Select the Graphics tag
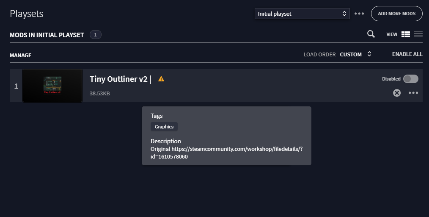429x217 pixels. pos(164,127)
